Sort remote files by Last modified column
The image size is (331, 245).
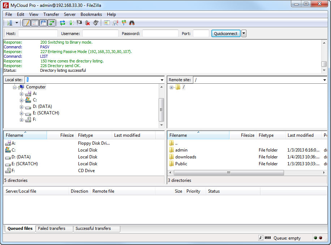(300, 135)
